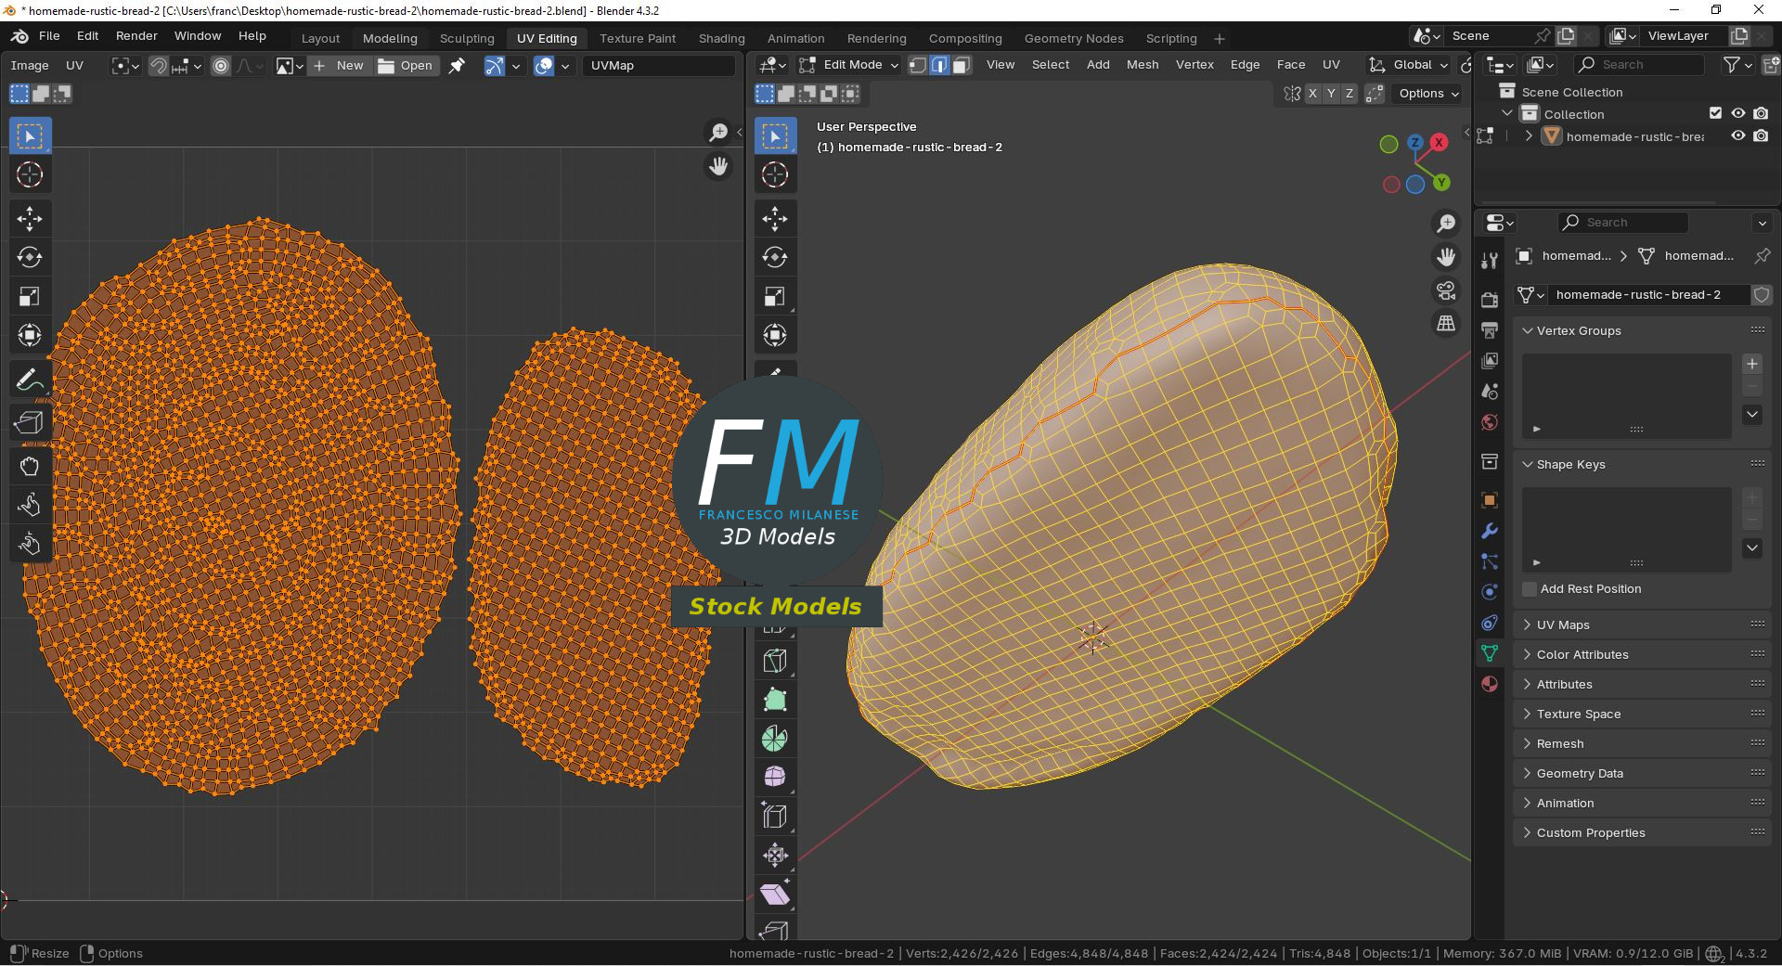Expand the homemade-rustic-bread object in the outliner
The height and width of the screenshot is (966, 1782).
pyautogui.click(x=1529, y=135)
